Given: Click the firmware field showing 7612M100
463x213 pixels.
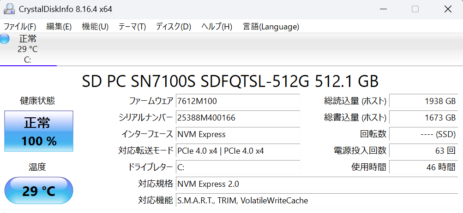Looking at the screenshot, I should click(x=238, y=101).
